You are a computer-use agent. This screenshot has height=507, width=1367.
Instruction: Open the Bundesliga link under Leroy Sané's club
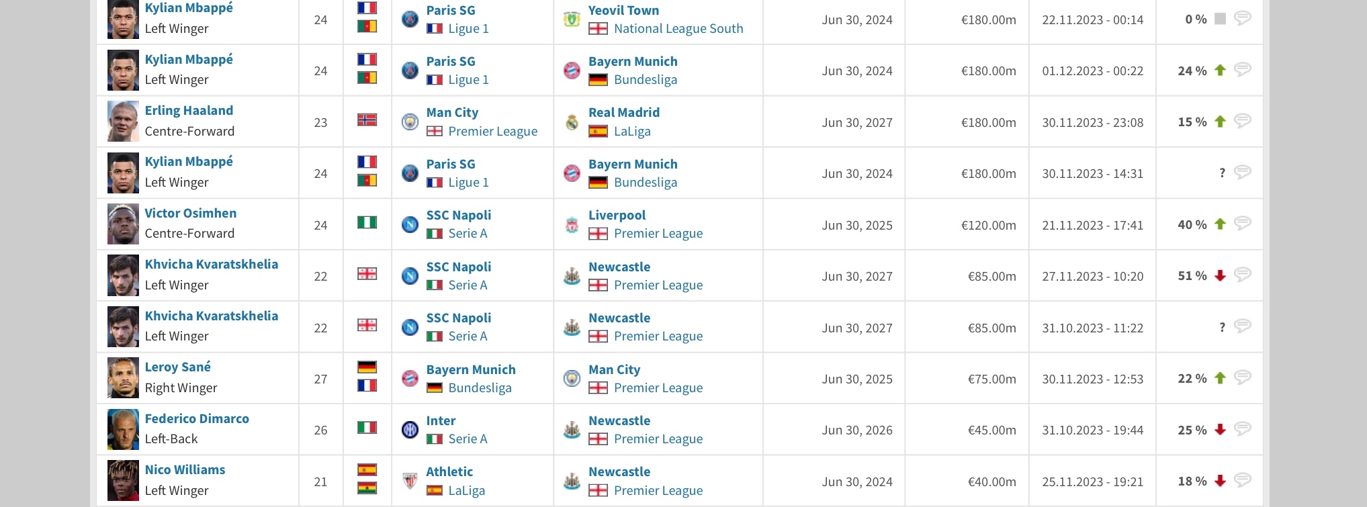coord(480,387)
